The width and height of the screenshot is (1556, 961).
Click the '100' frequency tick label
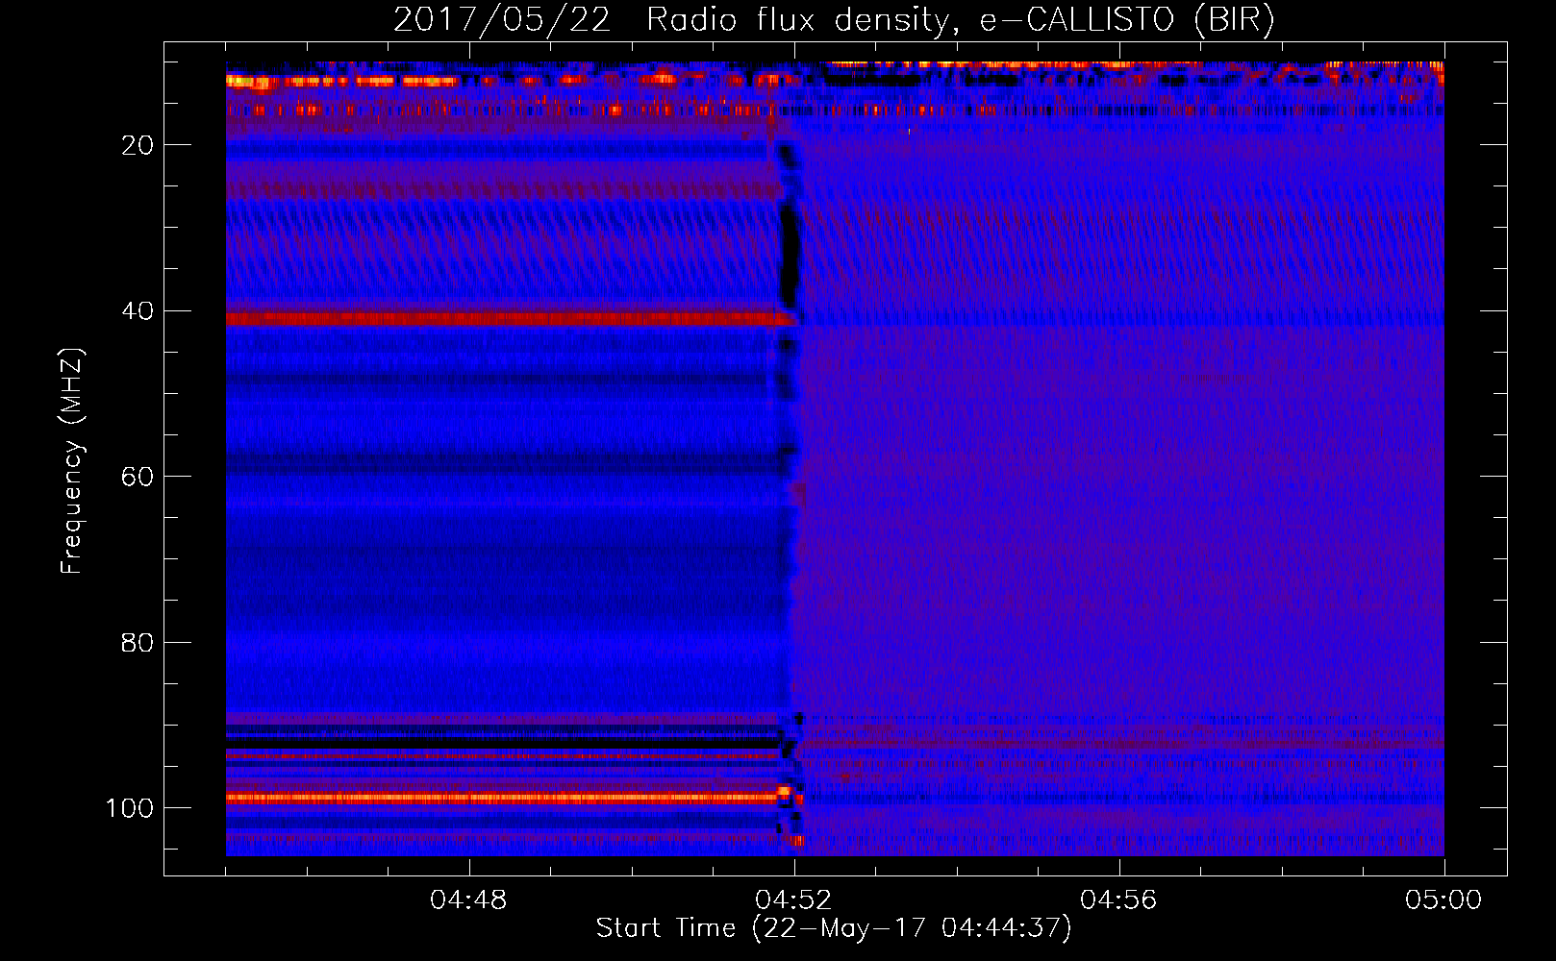[130, 808]
